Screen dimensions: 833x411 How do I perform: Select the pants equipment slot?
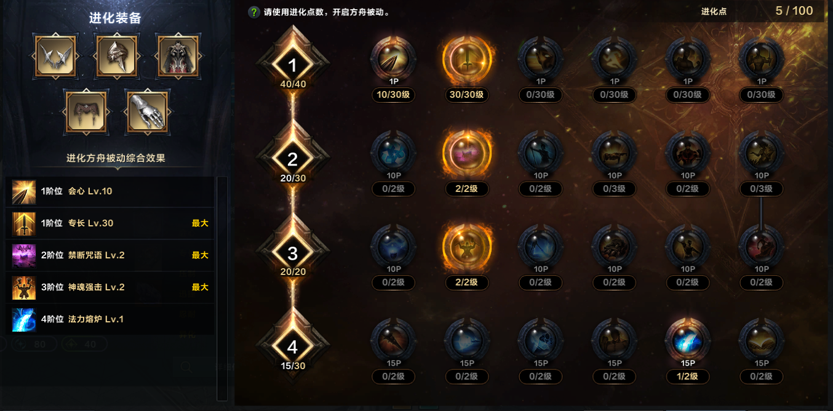[86, 113]
